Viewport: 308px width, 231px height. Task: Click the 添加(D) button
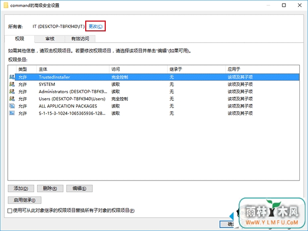pos(21,188)
